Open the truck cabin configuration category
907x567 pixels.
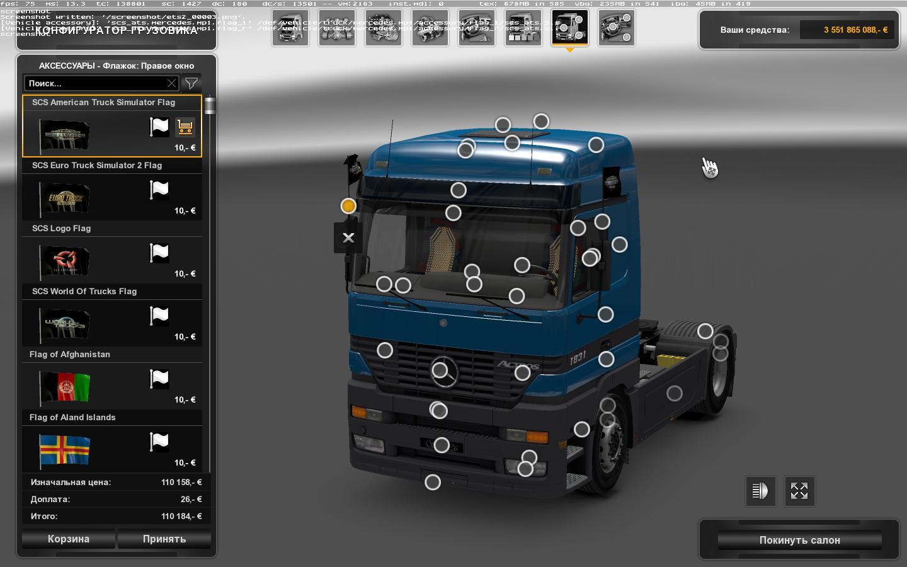coord(290,28)
